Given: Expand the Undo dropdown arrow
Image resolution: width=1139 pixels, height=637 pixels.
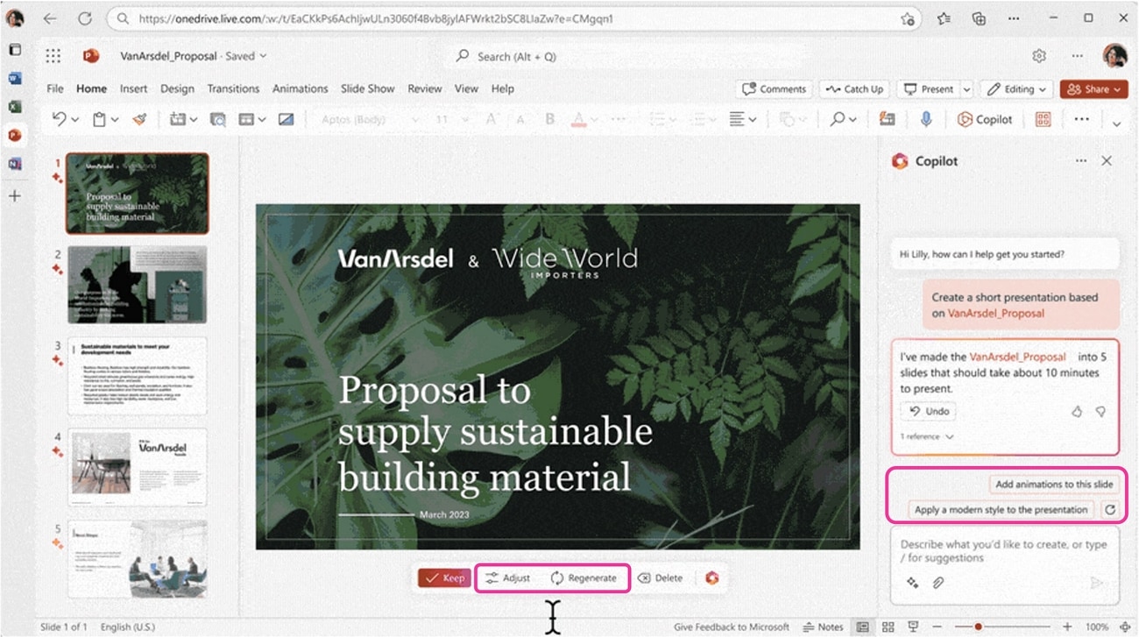Looking at the screenshot, I should click(x=75, y=120).
